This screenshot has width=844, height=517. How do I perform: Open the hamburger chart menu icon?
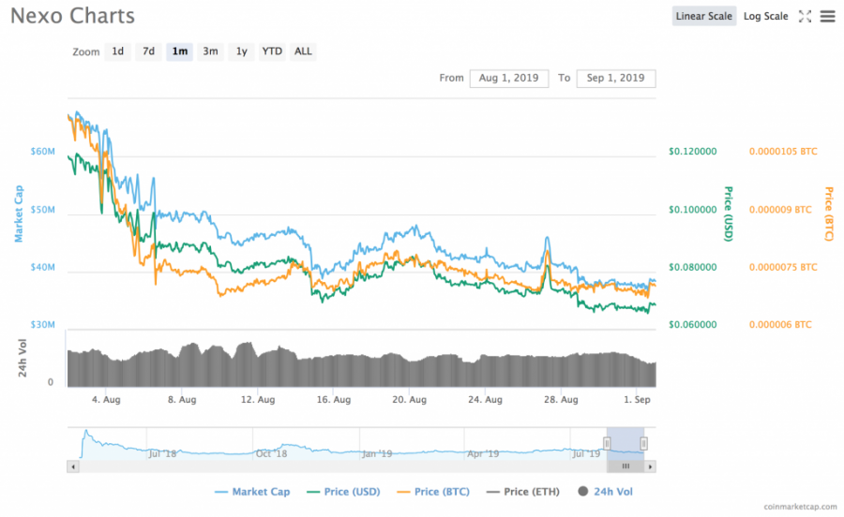tap(827, 17)
